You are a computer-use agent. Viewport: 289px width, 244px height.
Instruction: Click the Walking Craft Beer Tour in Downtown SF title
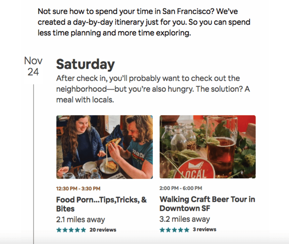pos(207,204)
